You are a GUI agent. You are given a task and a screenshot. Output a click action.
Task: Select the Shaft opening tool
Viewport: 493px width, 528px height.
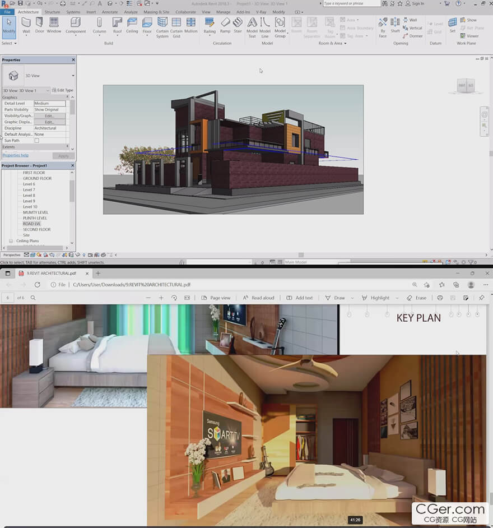(395, 26)
